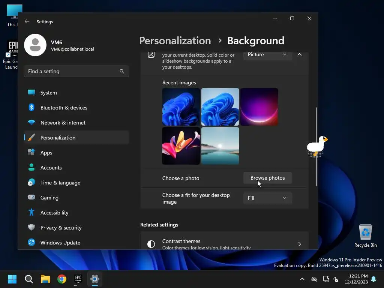Select the purple glow wallpaper thumbnail
Screen dimensions: 384x288
click(x=259, y=107)
